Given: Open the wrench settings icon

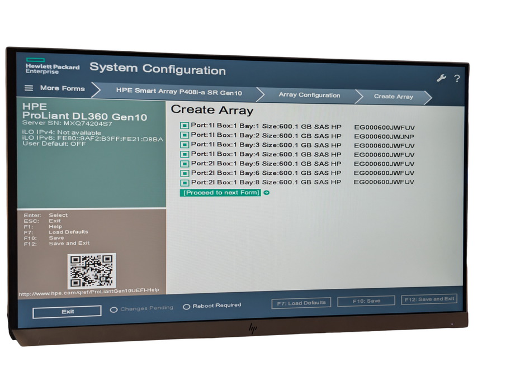Looking at the screenshot, I should click(441, 78).
